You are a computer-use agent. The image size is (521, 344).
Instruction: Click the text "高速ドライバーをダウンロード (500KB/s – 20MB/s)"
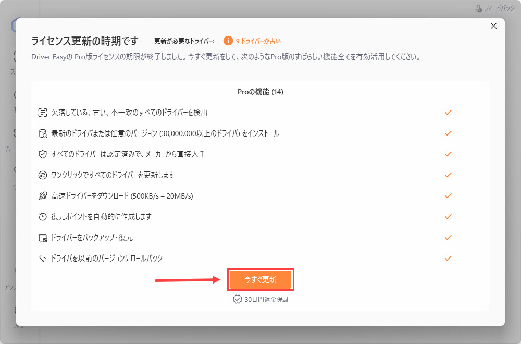pyautogui.click(x=122, y=196)
